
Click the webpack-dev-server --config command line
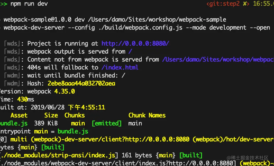pos(137,28)
